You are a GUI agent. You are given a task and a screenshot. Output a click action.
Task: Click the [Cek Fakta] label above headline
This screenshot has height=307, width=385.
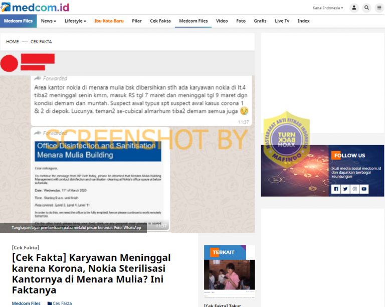(x=26, y=248)
